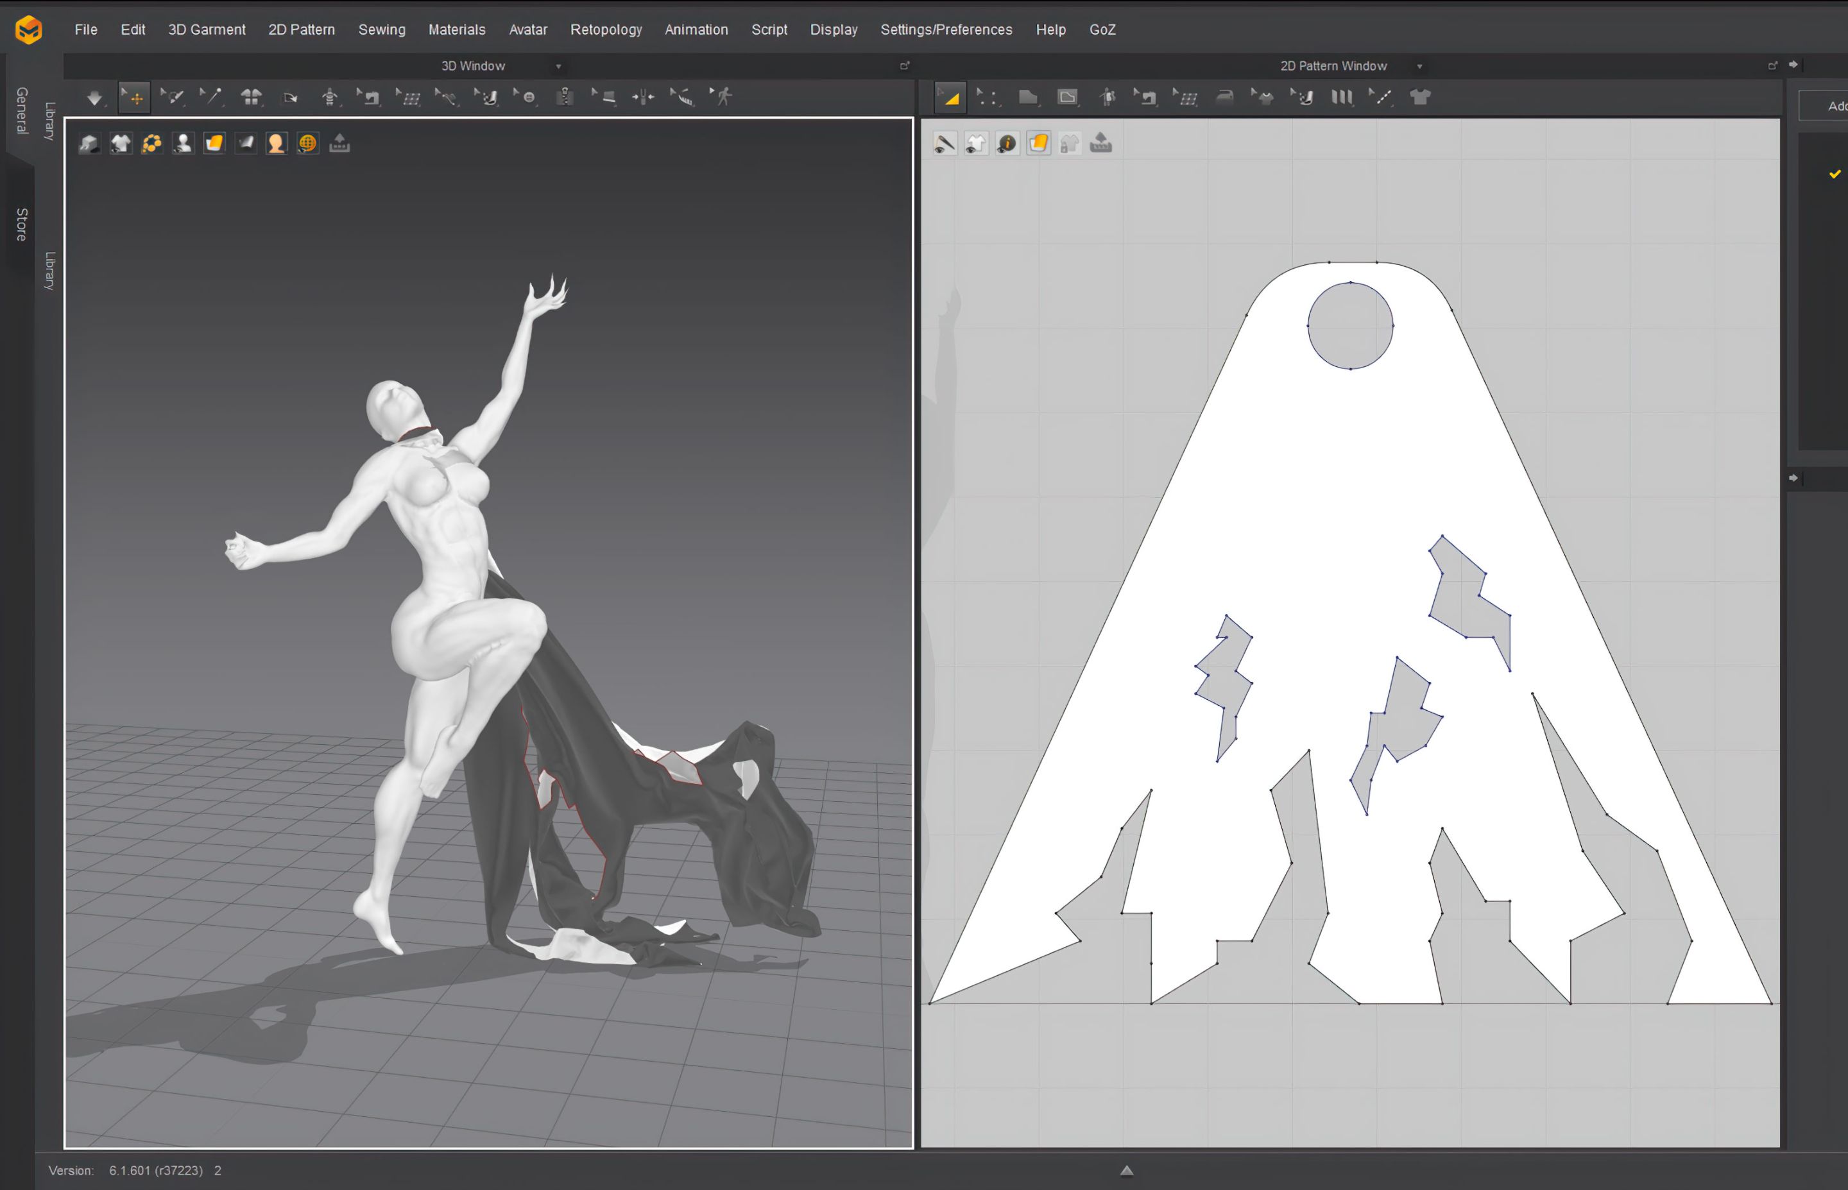This screenshot has width=1848, height=1190.
Task: Click the yellow checkmark in right panel
Action: pyautogui.click(x=1835, y=174)
